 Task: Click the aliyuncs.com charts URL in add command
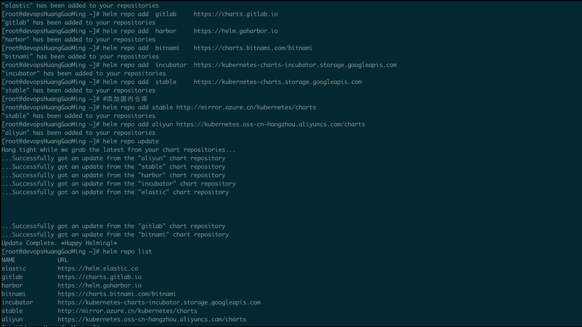point(271,125)
